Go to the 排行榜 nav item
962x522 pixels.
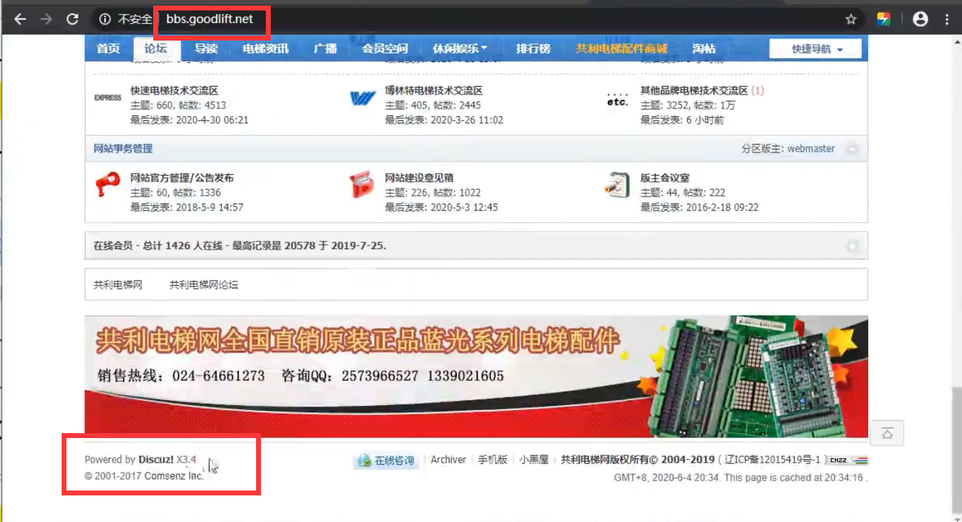(x=533, y=49)
